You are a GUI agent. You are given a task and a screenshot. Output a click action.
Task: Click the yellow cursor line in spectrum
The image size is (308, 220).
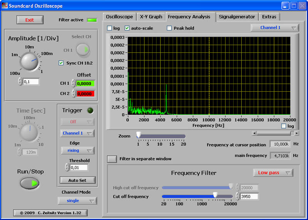(x=209, y=76)
